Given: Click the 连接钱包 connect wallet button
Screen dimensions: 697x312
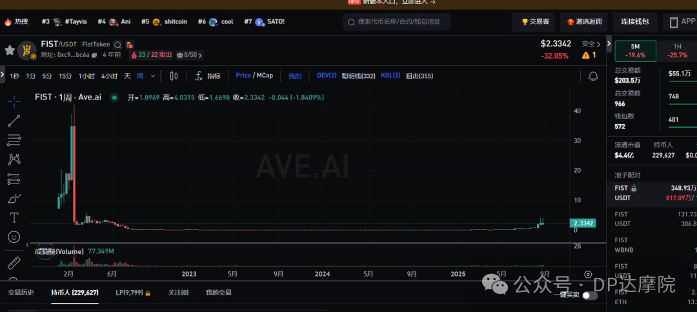Looking at the screenshot, I should point(634,21).
